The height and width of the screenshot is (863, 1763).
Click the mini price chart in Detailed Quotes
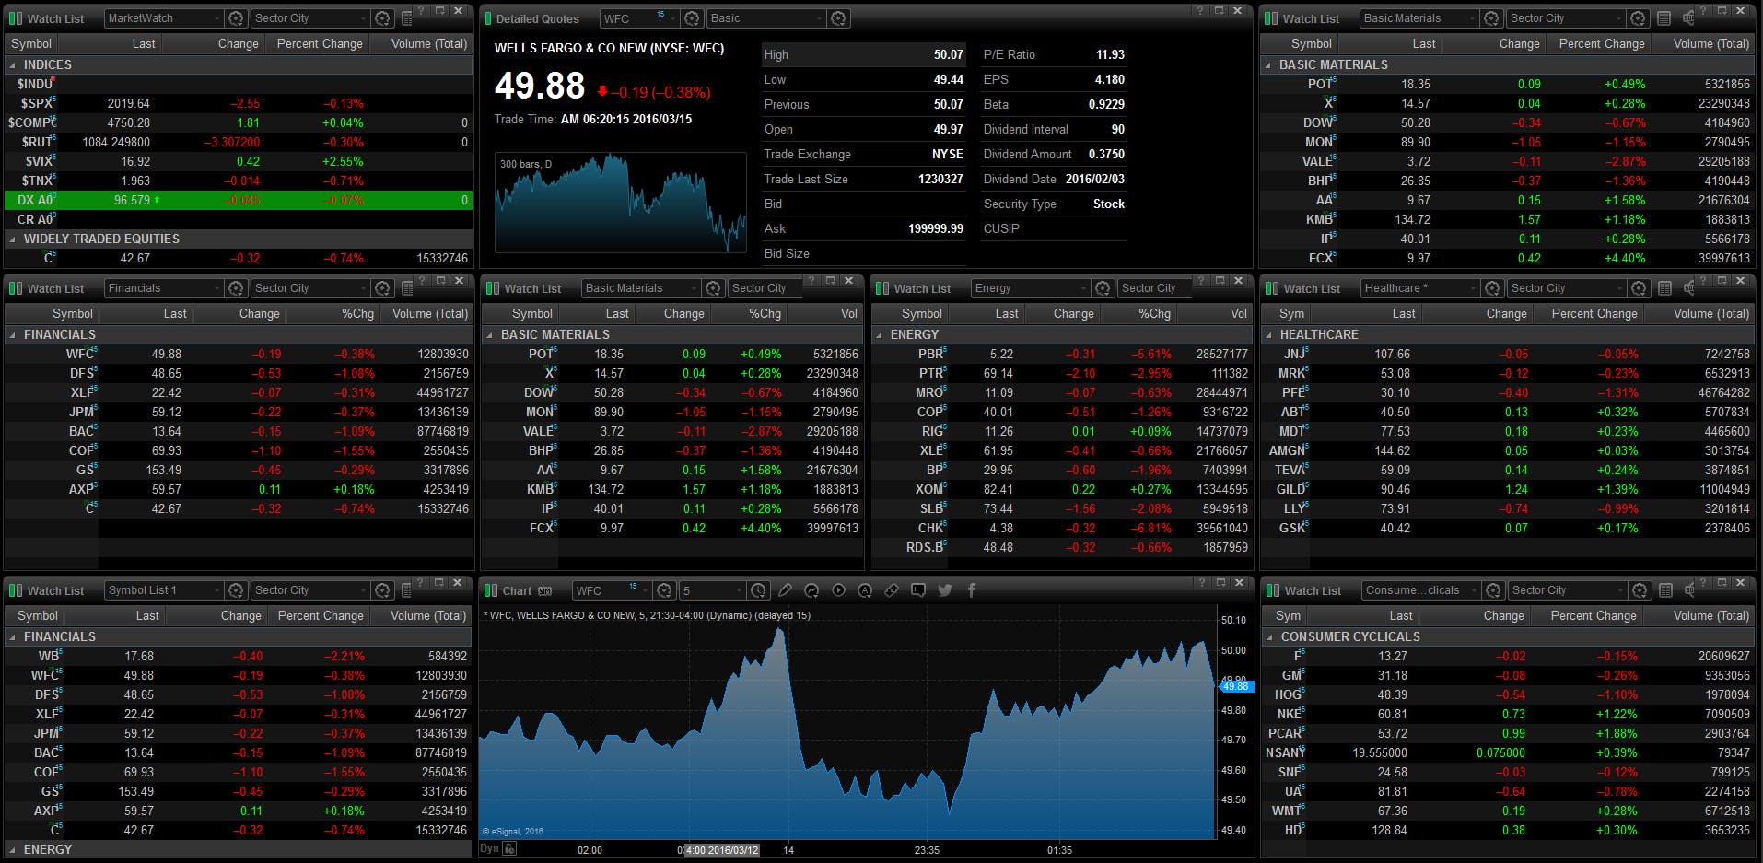621,203
